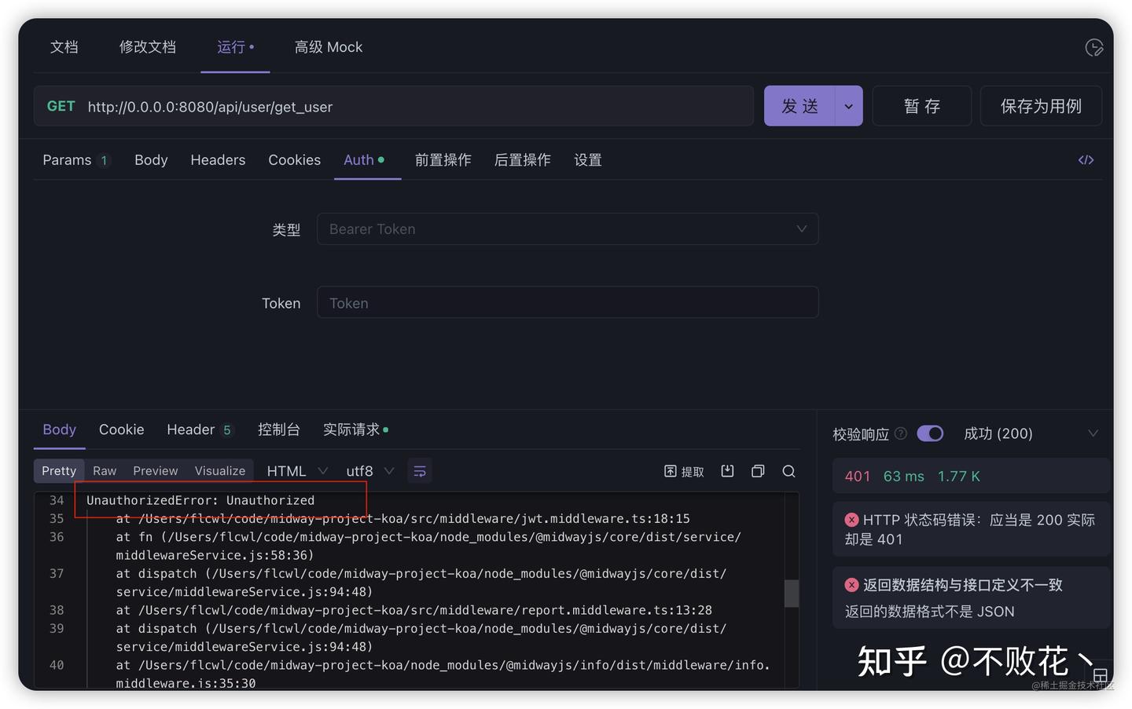Image resolution: width=1132 pixels, height=709 pixels.
Task: Click the "返回的数据格式不是 JSON" message
Action: pyautogui.click(x=930, y=612)
